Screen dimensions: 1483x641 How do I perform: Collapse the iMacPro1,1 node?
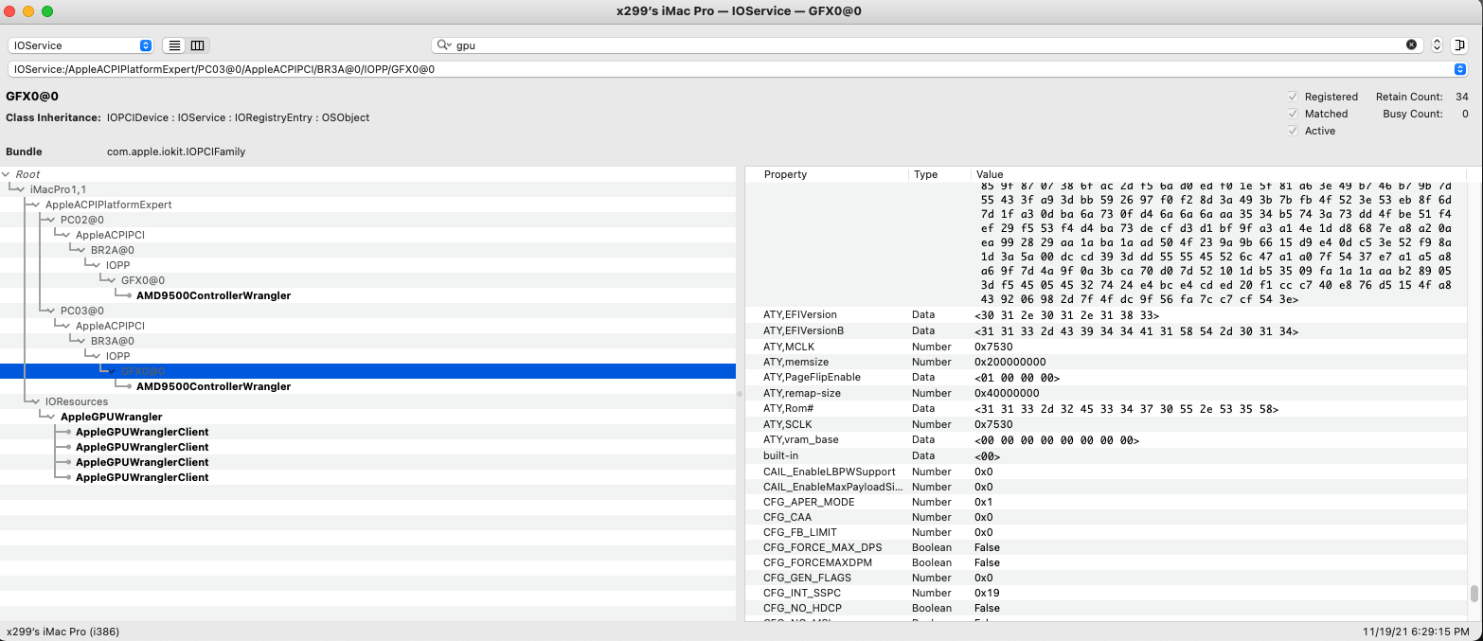pyautogui.click(x=23, y=190)
